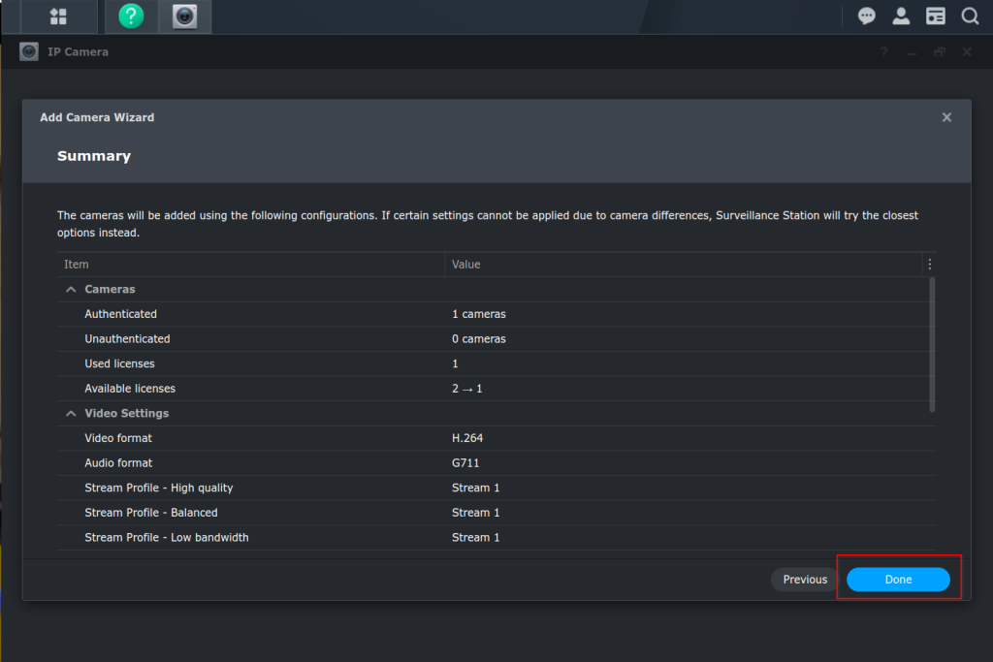
Task: Open DSM Help green question mark
Action: 131,16
